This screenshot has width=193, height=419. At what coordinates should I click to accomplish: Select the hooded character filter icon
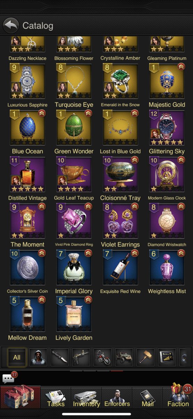coord(38,357)
